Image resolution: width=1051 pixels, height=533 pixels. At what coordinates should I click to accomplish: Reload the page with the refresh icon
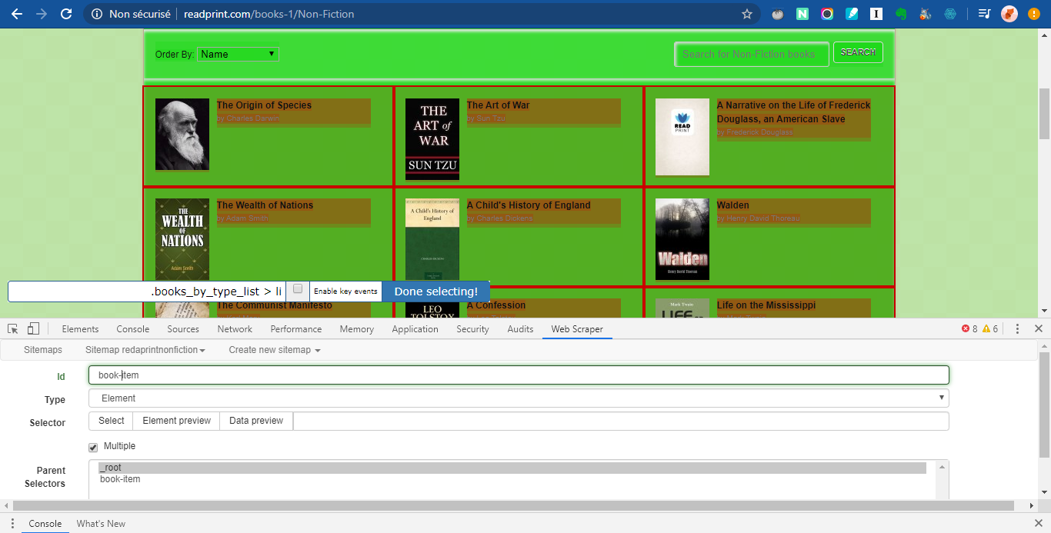(x=66, y=14)
